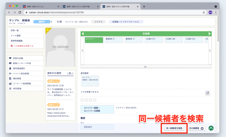Image resolution: width=226 pixels, height=137 pixels.
Task: Click the エントリー日：2021/4/1 text
Action: pos(76,22)
